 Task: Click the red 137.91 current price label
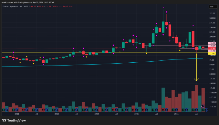[212, 48]
